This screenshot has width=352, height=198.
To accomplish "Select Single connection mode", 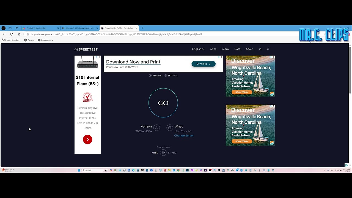I will pos(172,153).
